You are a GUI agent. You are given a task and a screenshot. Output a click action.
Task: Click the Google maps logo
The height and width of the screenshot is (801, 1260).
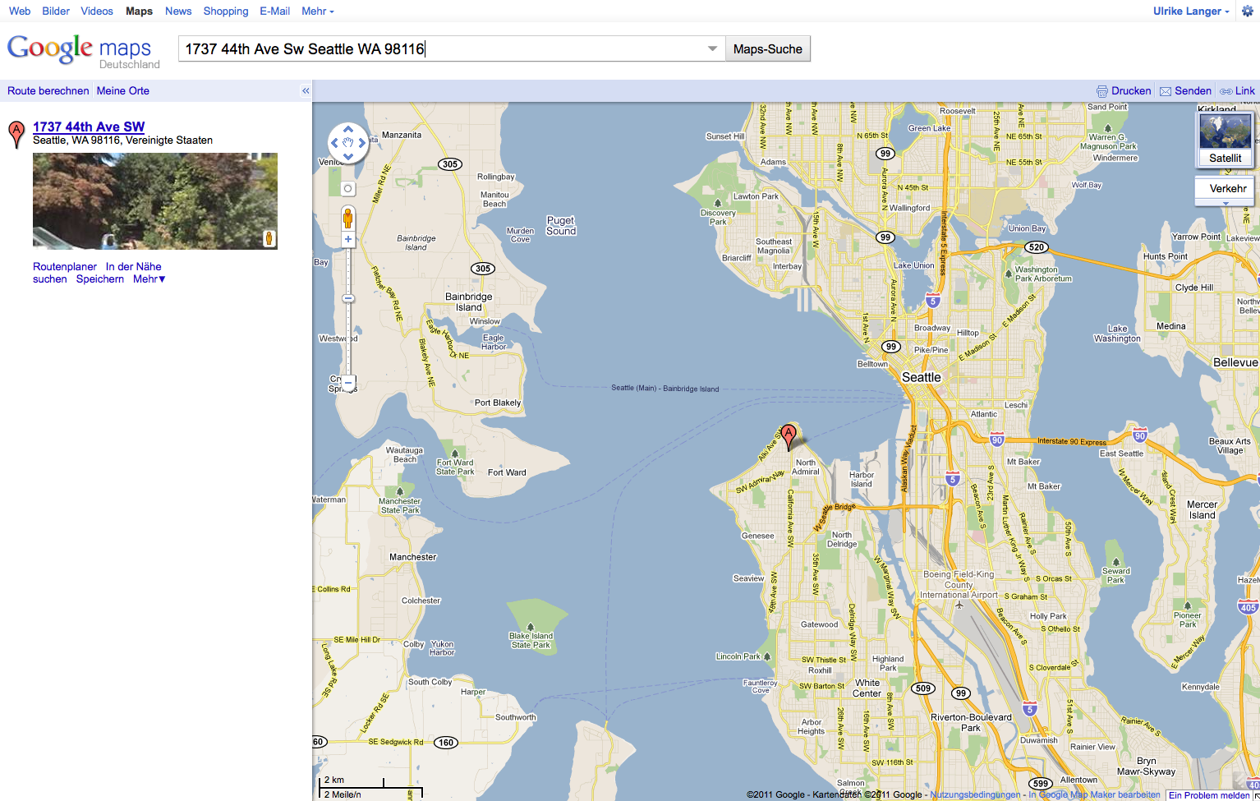pyautogui.click(x=84, y=51)
